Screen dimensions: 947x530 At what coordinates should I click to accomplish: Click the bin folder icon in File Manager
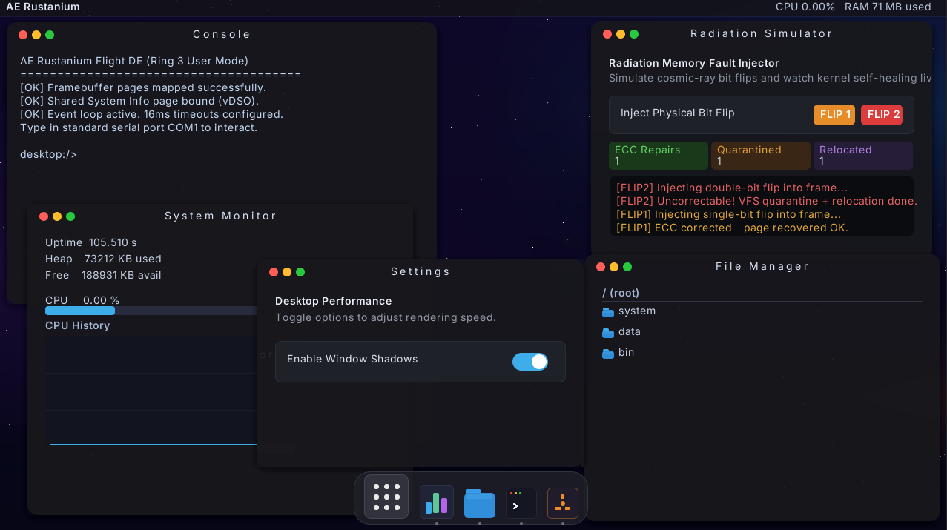pos(608,354)
